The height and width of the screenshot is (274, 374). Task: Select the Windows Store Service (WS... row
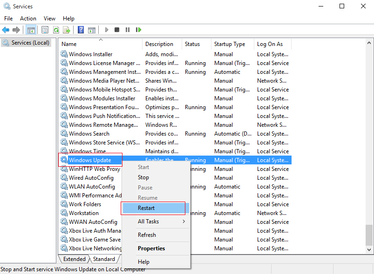176,142
